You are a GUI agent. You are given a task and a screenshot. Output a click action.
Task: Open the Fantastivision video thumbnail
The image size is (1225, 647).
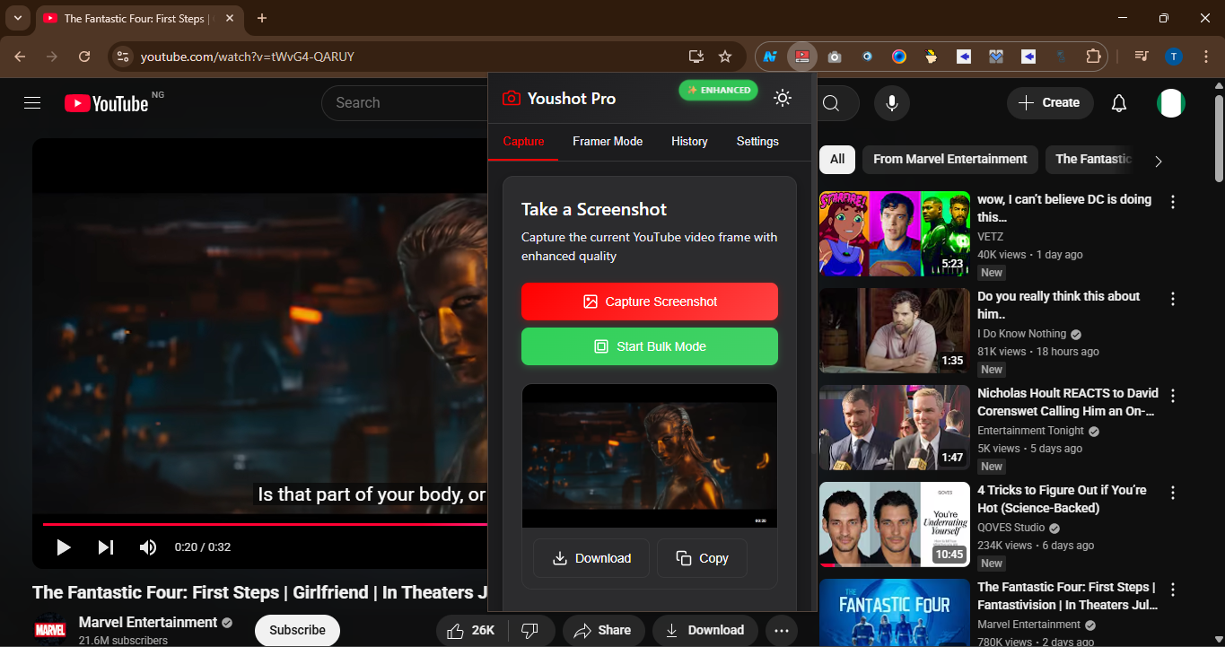click(895, 613)
